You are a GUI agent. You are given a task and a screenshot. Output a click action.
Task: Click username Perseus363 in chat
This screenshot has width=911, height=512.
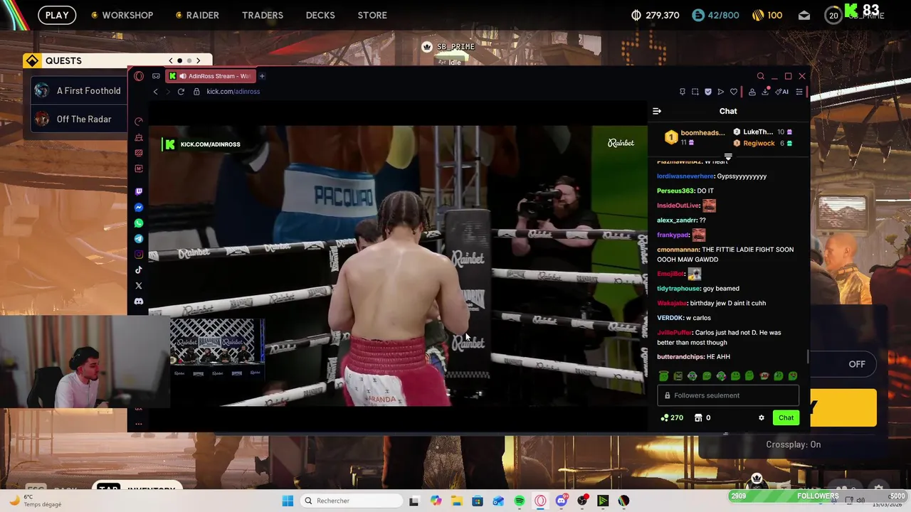point(675,191)
